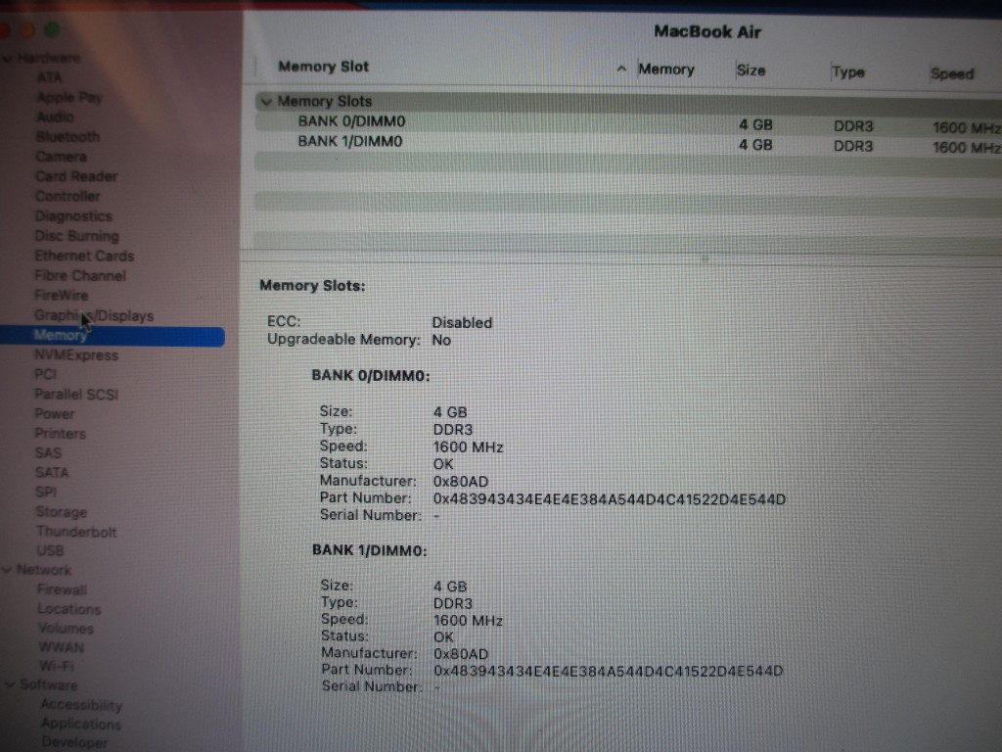Click the BANK 1 Manufacturer value 0x80AD

click(x=461, y=654)
